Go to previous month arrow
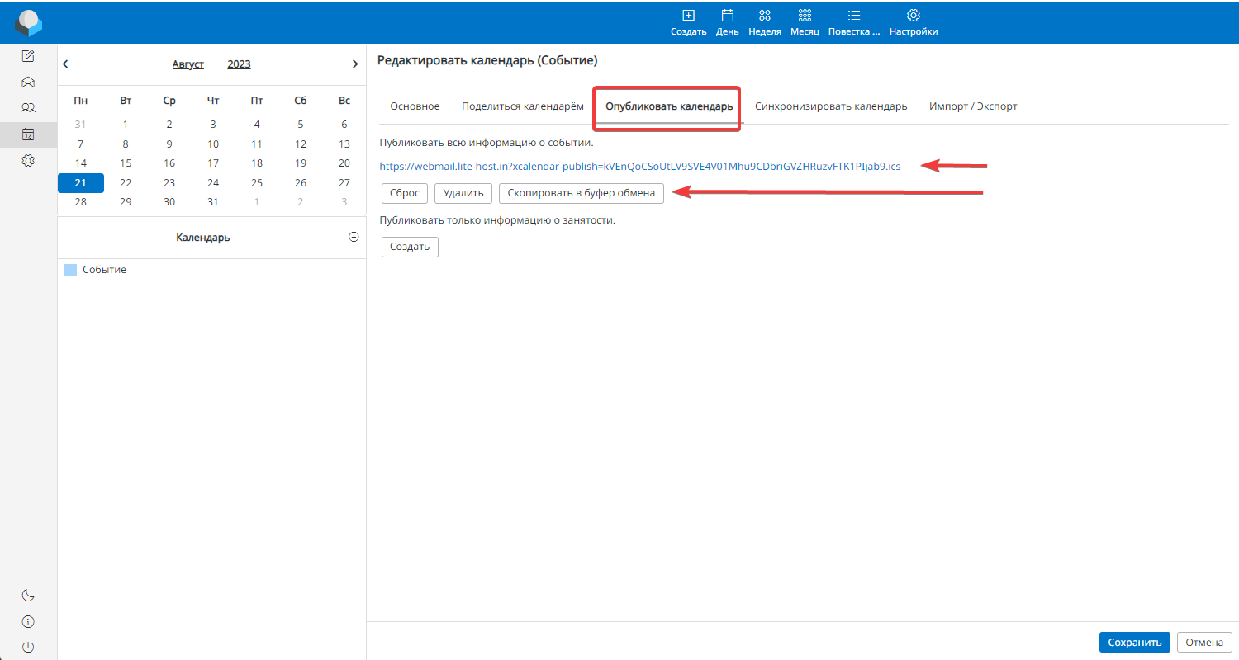The height and width of the screenshot is (660, 1239). tap(65, 64)
